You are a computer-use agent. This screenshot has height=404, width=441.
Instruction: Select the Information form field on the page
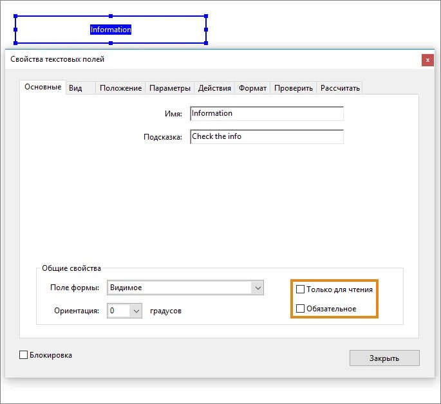point(111,30)
